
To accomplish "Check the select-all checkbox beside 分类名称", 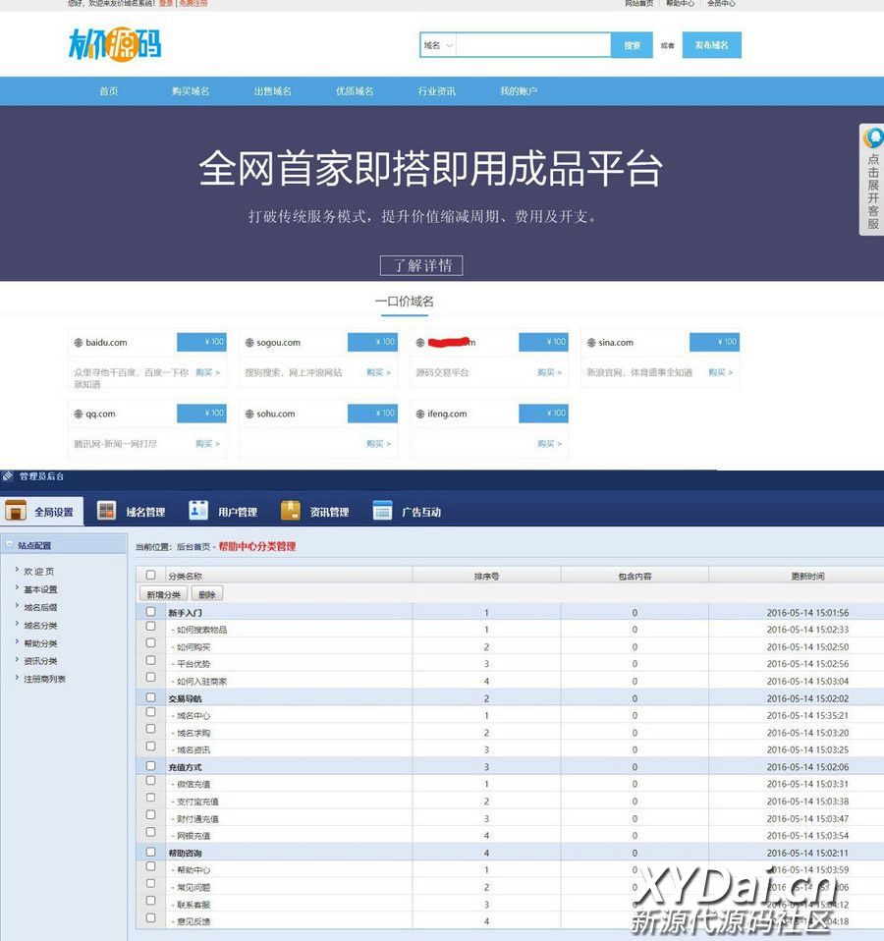I will pos(150,576).
